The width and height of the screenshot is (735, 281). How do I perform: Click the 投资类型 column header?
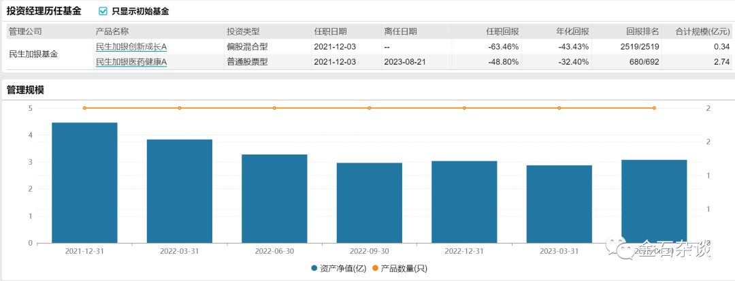pos(243,31)
